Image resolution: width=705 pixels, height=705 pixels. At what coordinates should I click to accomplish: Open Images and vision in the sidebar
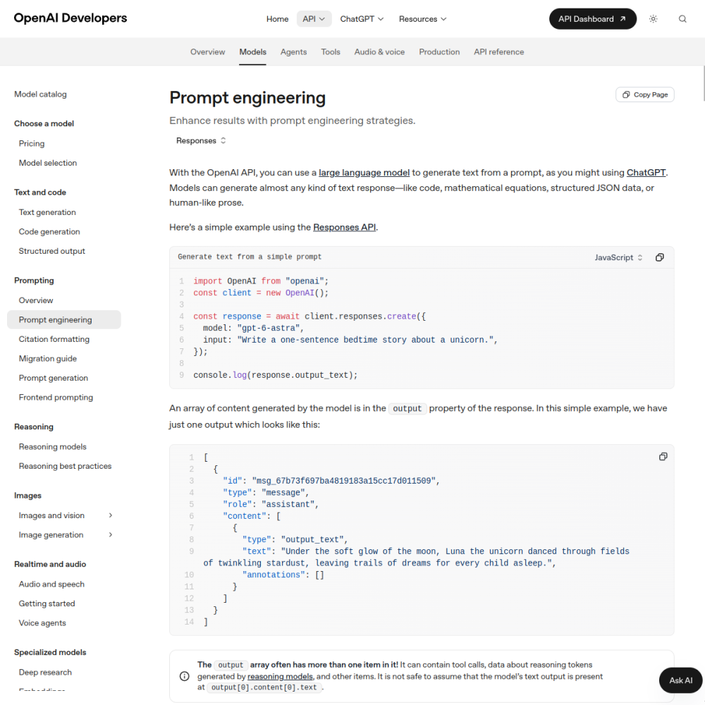51,515
